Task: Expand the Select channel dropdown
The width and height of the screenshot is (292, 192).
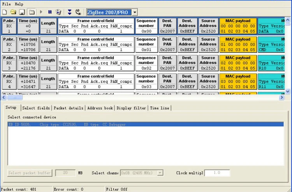Action: pyautogui.click(x=160, y=173)
